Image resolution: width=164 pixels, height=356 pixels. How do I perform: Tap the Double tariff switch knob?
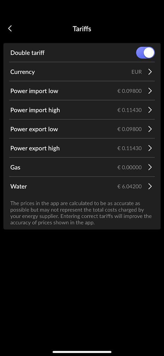coord(149,53)
